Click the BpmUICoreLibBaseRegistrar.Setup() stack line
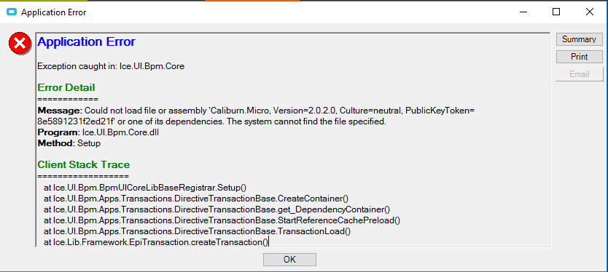 pos(145,188)
